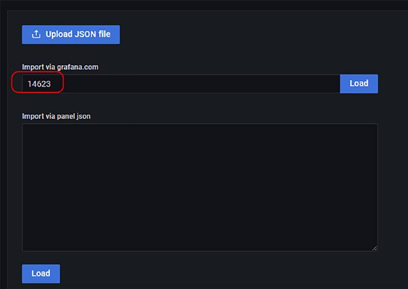
Task: Click the upload arrow icon
Action: coord(36,34)
